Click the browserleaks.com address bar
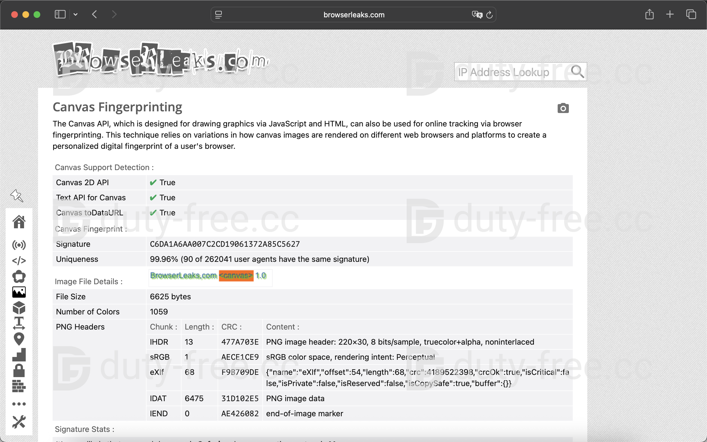 coord(353,15)
